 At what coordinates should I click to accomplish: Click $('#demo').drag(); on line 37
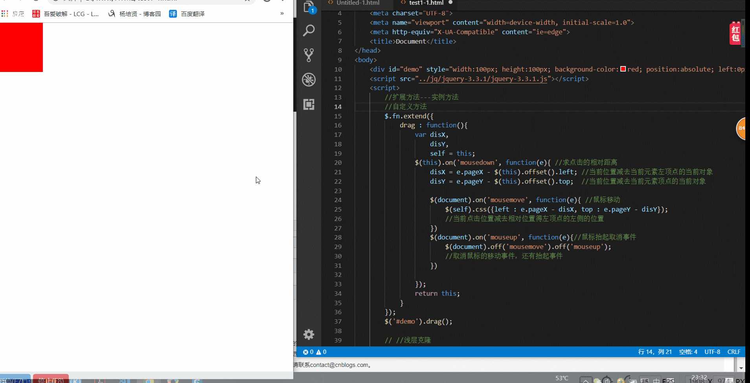tap(418, 322)
